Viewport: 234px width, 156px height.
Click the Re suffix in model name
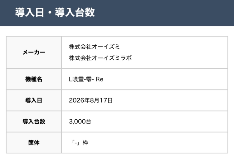tap(100, 79)
